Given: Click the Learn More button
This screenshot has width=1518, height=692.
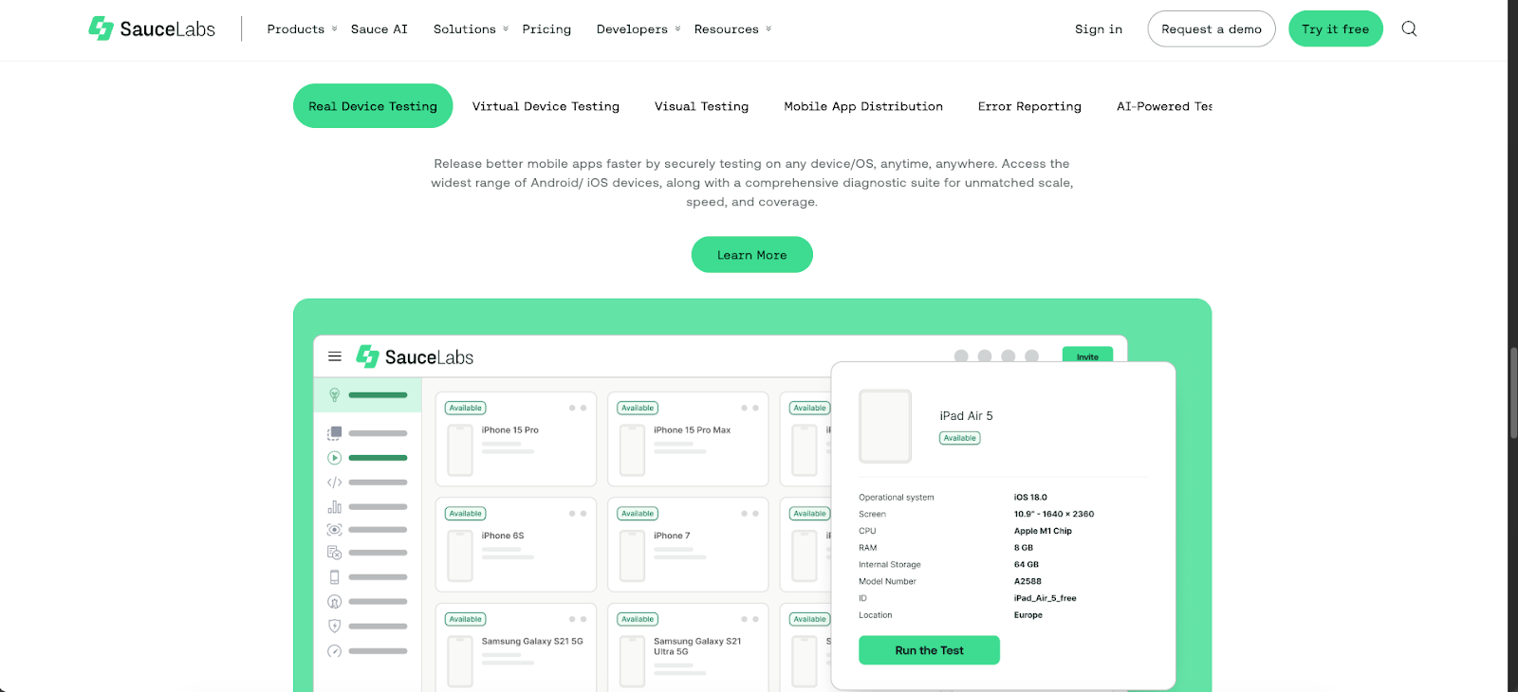Looking at the screenshot, I should pyautogui.click(x=751, y=255).
